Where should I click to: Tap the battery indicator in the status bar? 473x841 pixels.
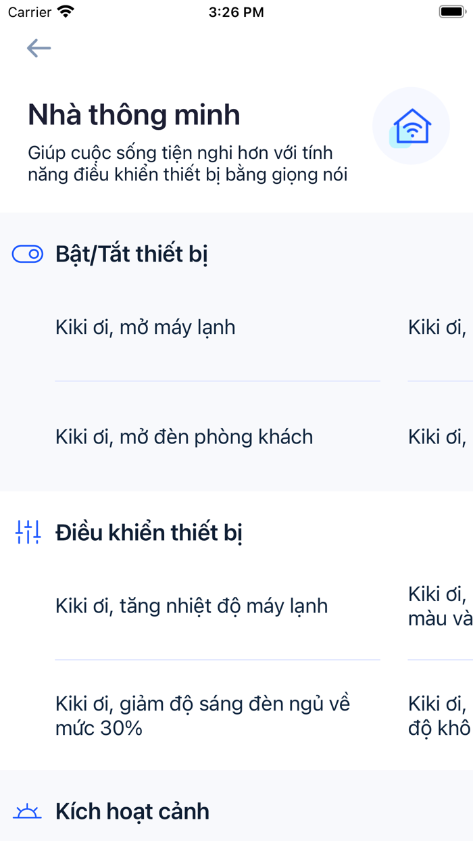450,10
